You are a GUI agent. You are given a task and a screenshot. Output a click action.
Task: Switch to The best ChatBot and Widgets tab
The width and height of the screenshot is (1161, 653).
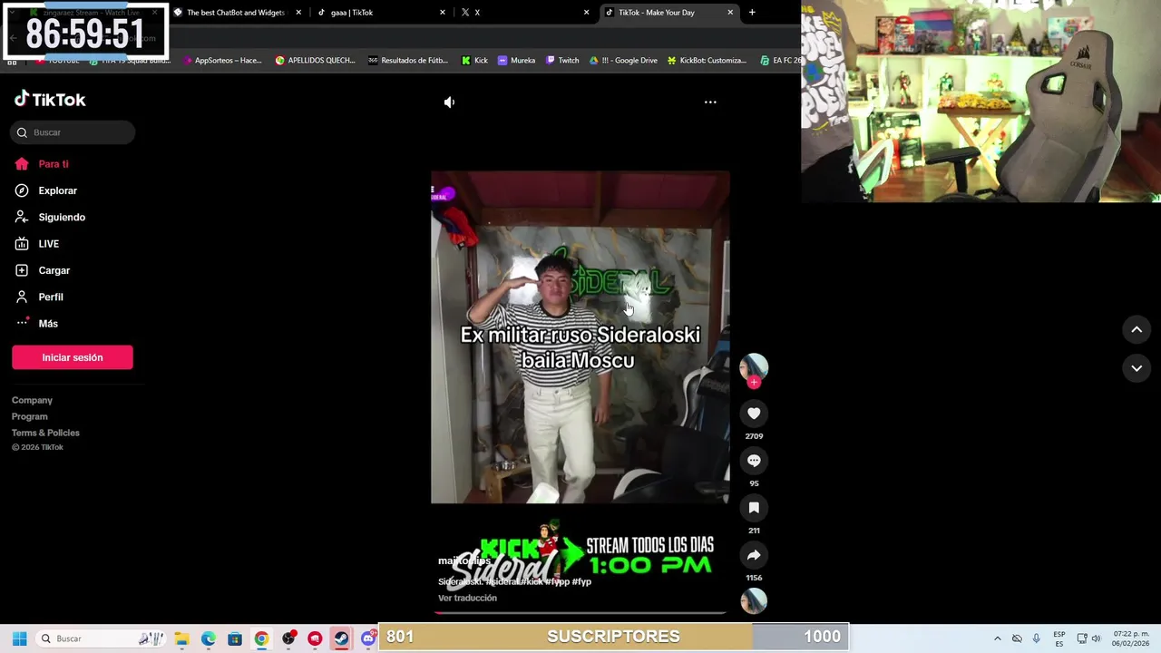[236, 13]
